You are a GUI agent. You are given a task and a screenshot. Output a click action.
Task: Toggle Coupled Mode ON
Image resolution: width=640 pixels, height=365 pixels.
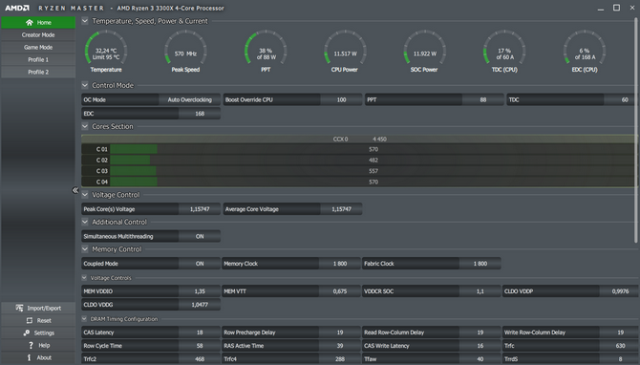200,264
